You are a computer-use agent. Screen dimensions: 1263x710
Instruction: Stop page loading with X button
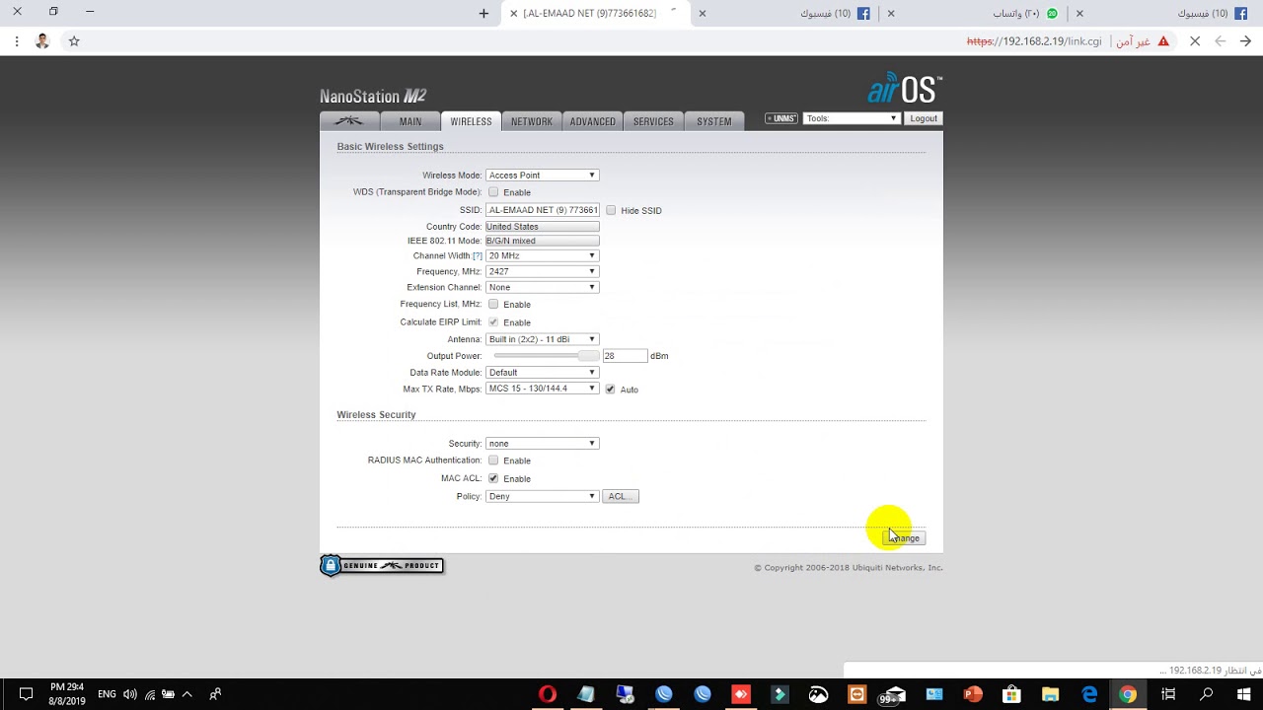pyautogui.click(x=1195, y=41)
